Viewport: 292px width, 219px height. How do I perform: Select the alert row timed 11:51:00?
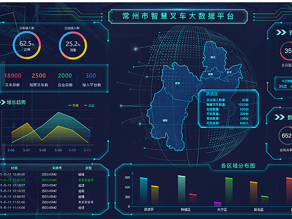pos(54,202)
